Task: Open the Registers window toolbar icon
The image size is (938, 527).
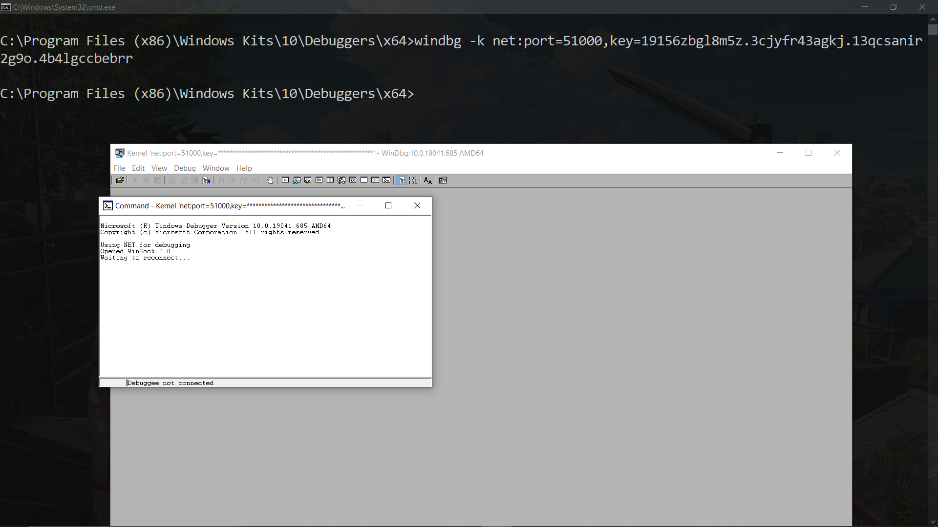Action: coord(319,180)
